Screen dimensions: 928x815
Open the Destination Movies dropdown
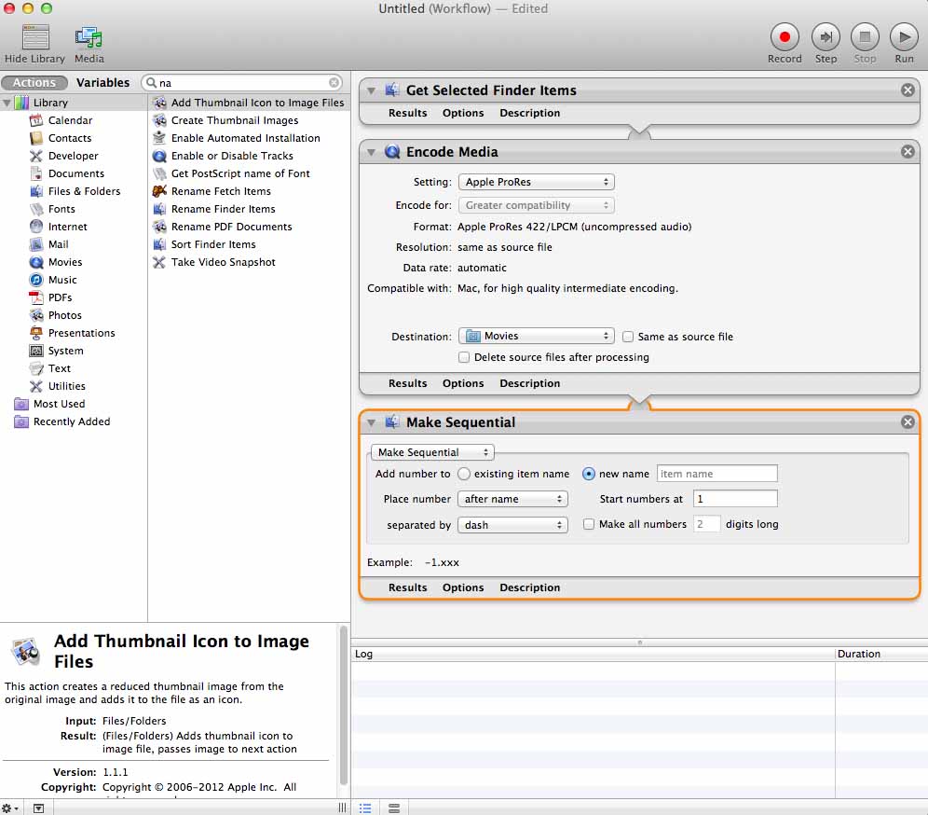(537, 336)
